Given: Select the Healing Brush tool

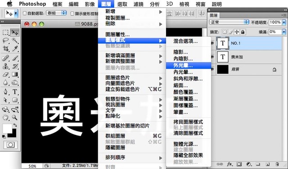Looking at the screenshot, I should (x=5, y=58).
